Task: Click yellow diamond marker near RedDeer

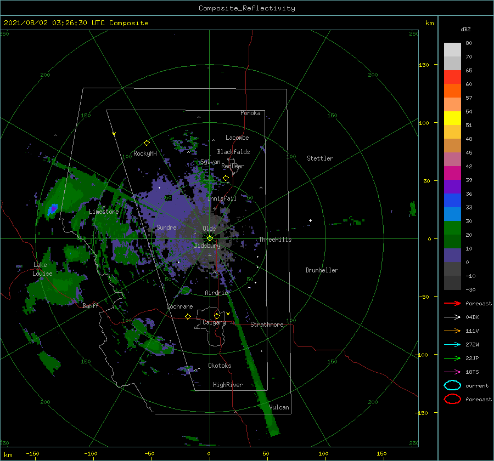Action: pyautogui.click(x=226, y=178)
